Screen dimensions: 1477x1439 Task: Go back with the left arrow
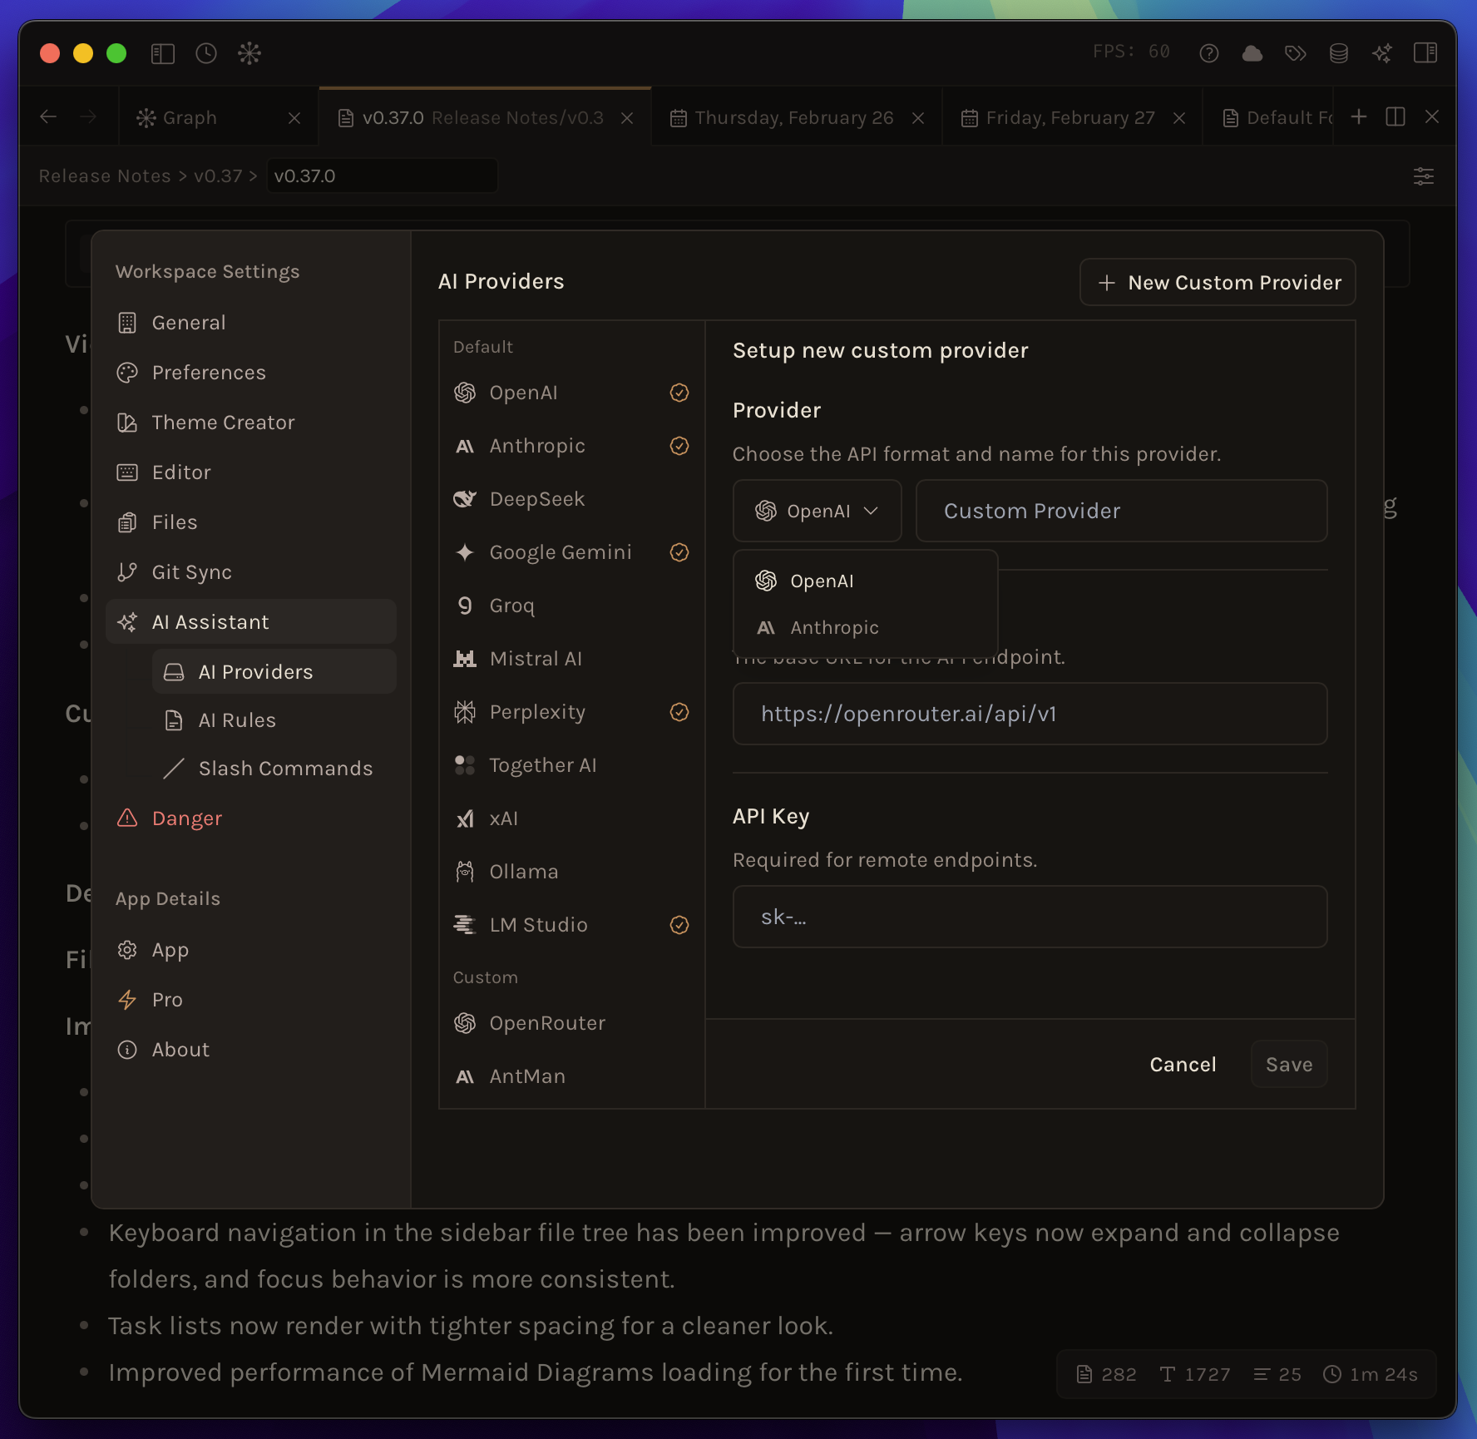click(x=49, y=117)
